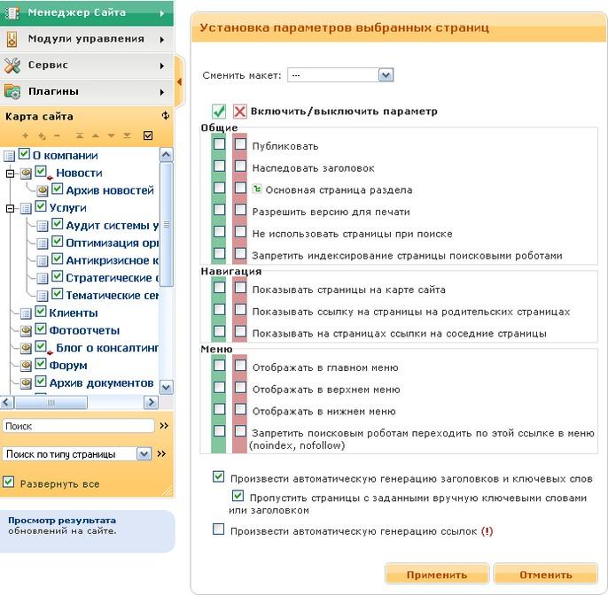The height and width of the screenshot is (595, 608).
Task: Open 'Поиск по типу страницы' dropdown
Action: [x=144, y=454]
